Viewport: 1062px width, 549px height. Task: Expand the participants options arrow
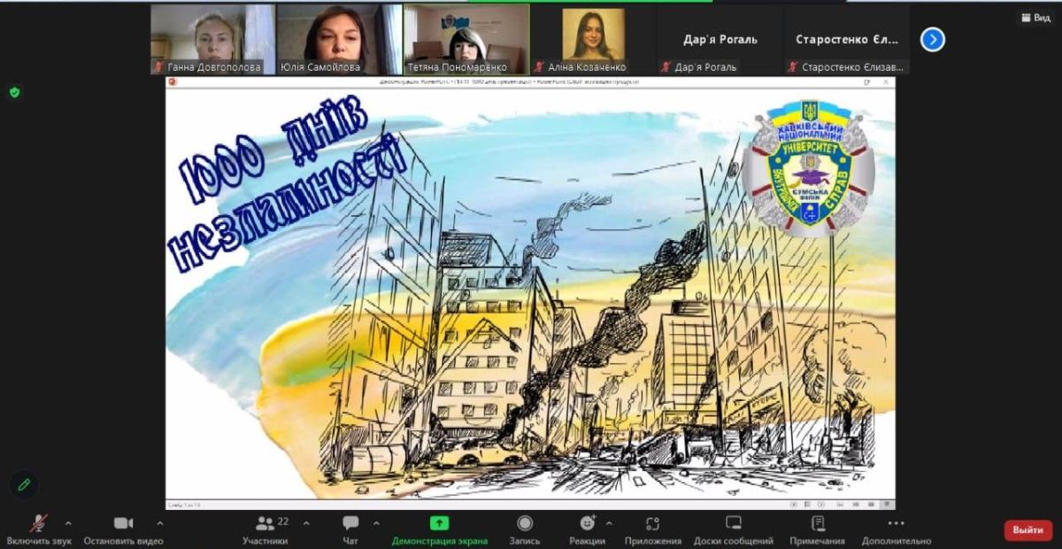[x=306, y=523]
